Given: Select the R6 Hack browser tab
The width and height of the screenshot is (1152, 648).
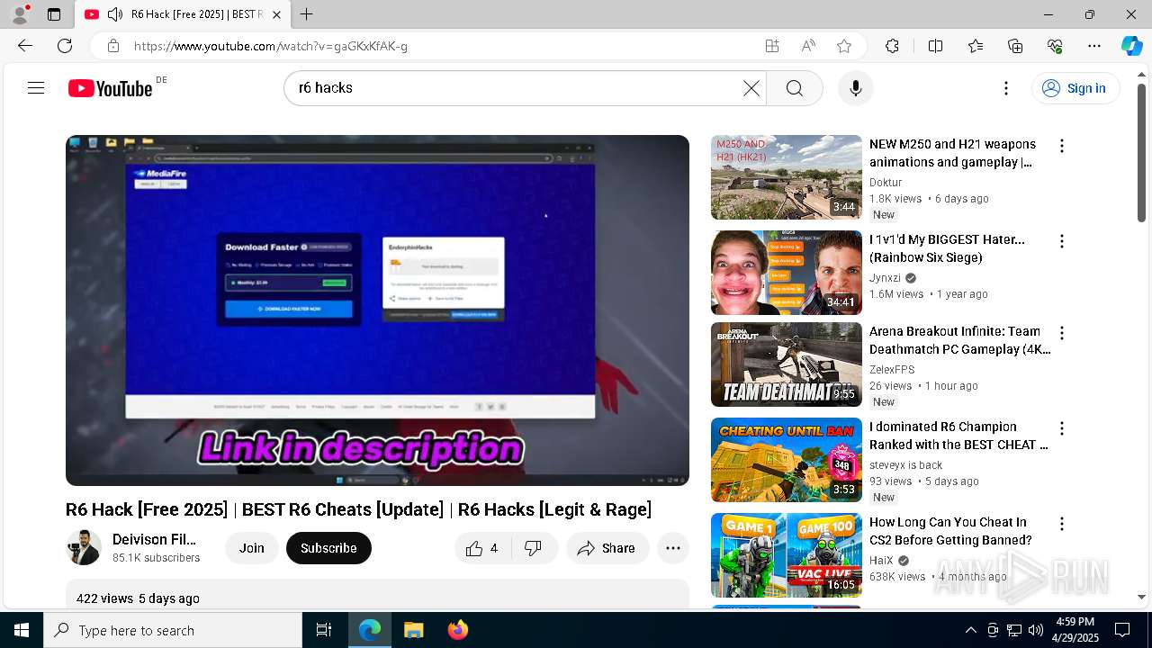Looking at the screenshot, I should (183, 14).
